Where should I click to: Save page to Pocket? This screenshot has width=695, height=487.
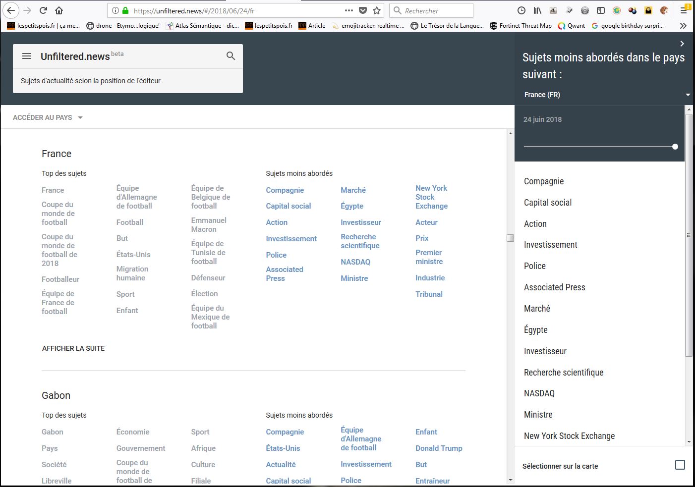tap(363, 10)
